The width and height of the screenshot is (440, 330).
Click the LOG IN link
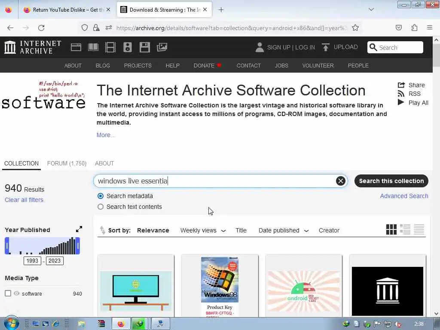[305, 47]
